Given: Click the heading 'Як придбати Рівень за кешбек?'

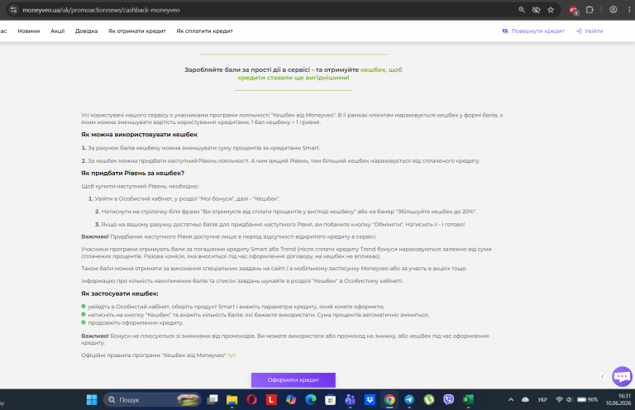Looking at the screenshot, I should click(133, 174).
